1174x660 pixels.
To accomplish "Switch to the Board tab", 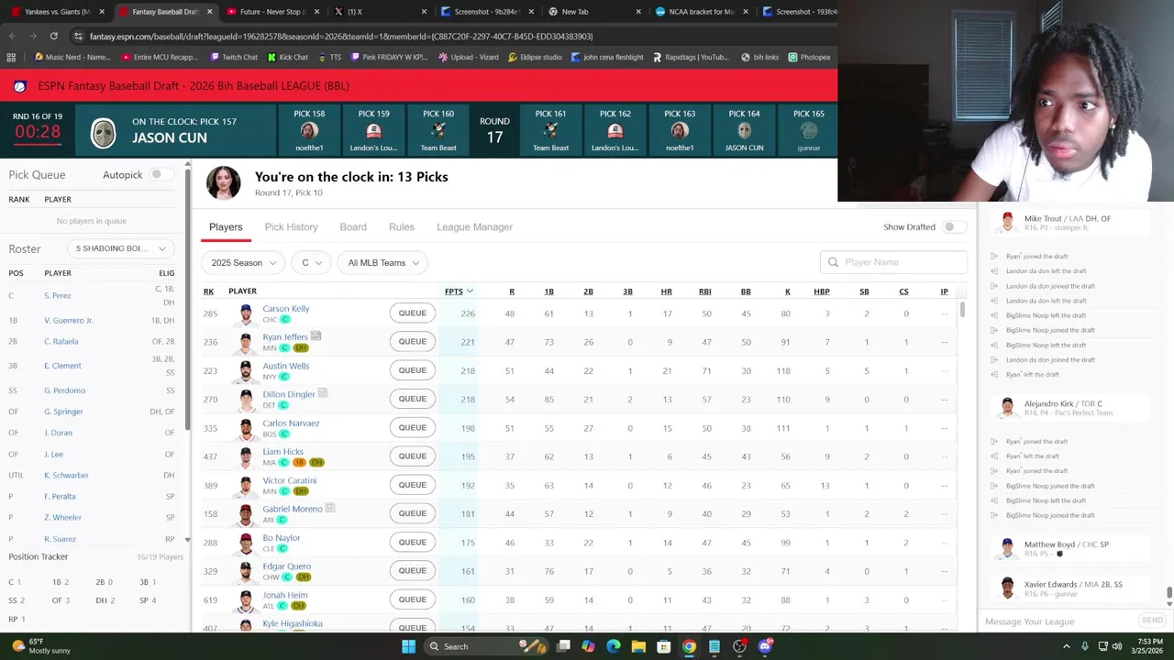I will click(353, 226).
